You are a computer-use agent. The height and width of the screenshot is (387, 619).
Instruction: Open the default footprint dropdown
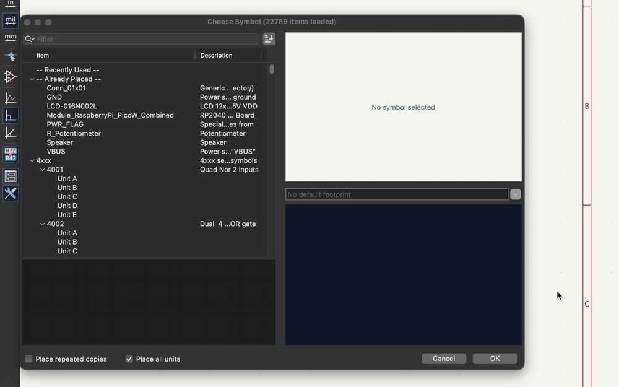point(515,194)
